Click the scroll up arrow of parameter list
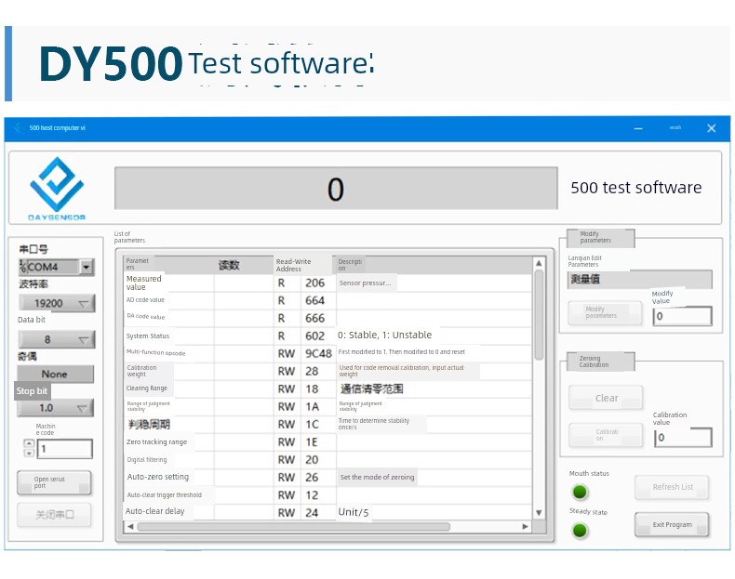Viewport: 735px width, 579px height. [x=539, y=263]
